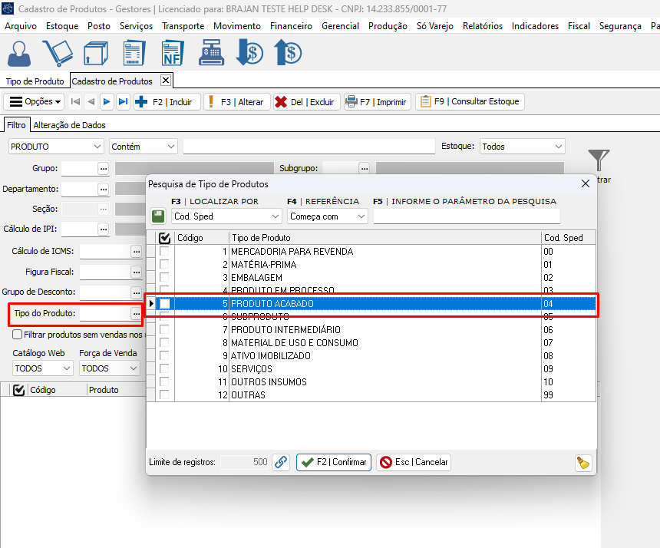
Task: Click the down-arrow dollar icon
Action: 249,54
